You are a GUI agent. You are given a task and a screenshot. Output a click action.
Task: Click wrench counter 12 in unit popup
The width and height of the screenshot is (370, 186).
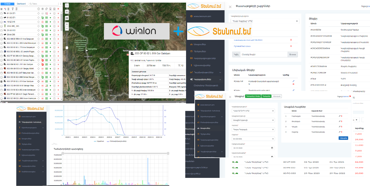tap(181, 65)
